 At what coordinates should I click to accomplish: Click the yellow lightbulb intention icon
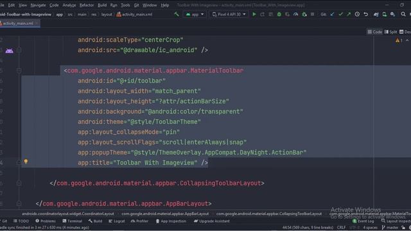[x=26, y=162]
